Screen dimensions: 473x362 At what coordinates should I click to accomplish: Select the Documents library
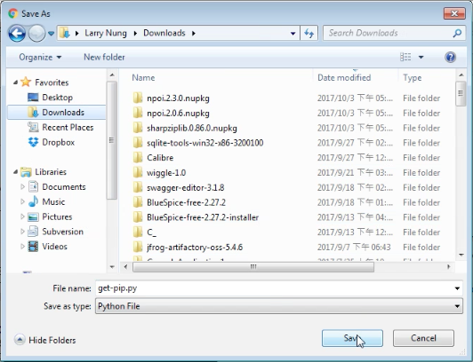(64, 187)
